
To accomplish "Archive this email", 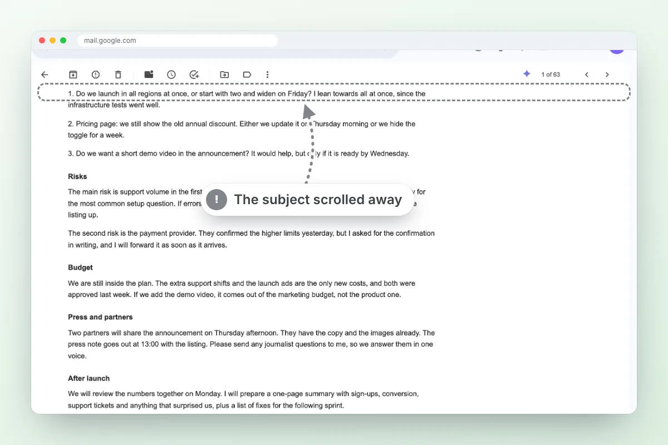I will click(73, 75).
